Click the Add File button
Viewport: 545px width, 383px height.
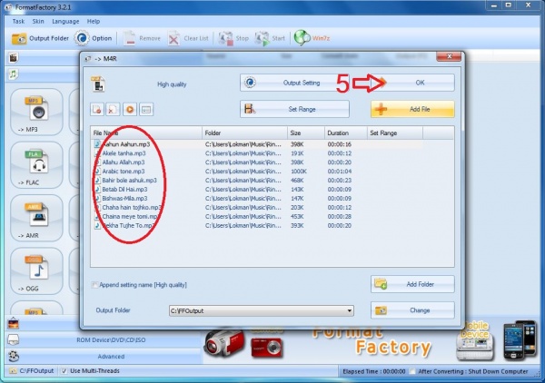point(412,109)
